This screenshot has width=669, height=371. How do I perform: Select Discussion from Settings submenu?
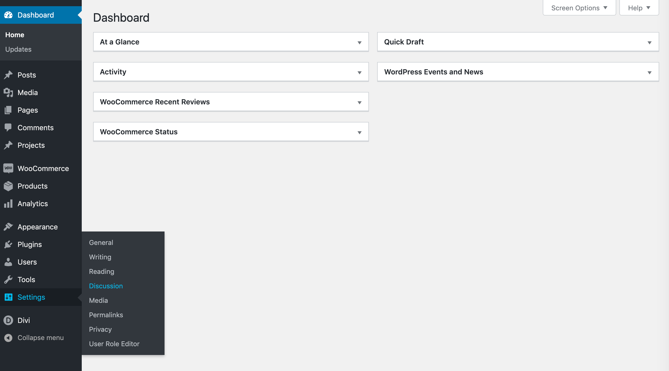(x=105, y=285)
